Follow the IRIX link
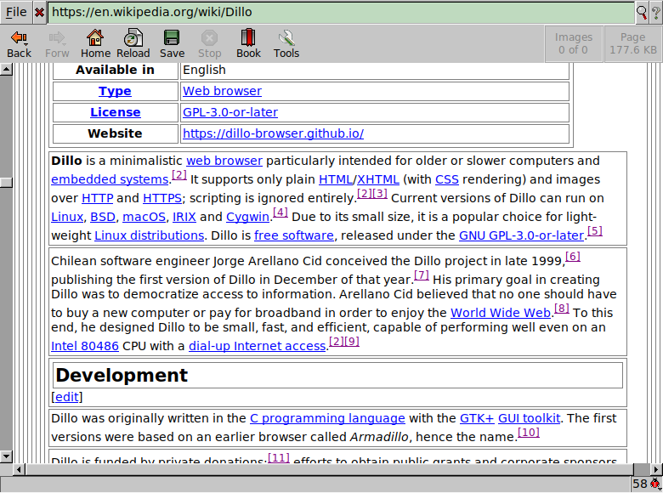 pos(184,217)
